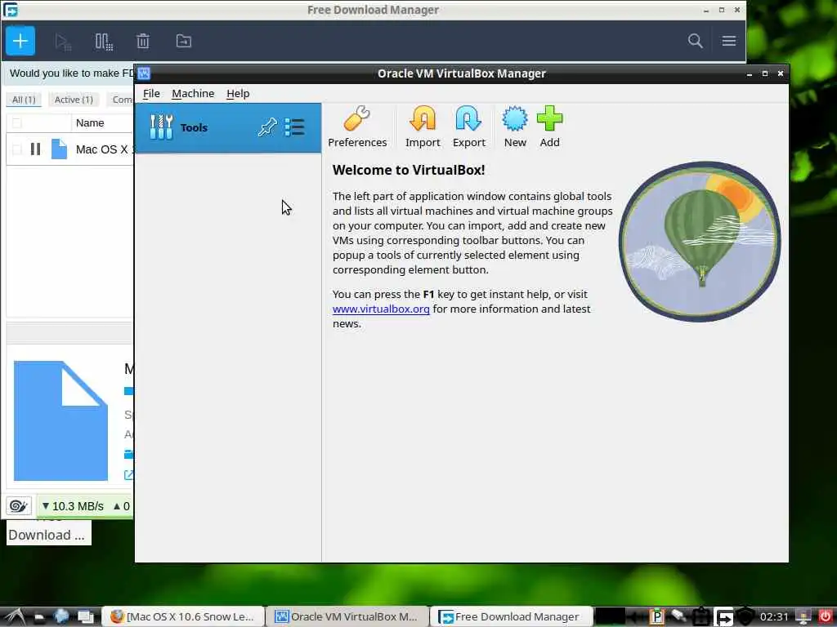Click the large file thumbnail in details pane

coord(60,420)
